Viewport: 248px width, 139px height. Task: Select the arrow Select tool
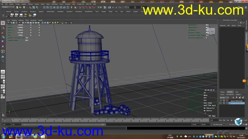tap(3, 23)
